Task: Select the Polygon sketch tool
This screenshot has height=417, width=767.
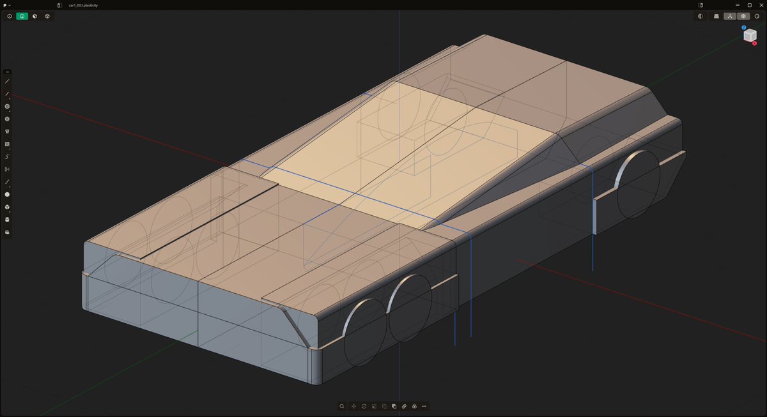Action: point(7,118)
